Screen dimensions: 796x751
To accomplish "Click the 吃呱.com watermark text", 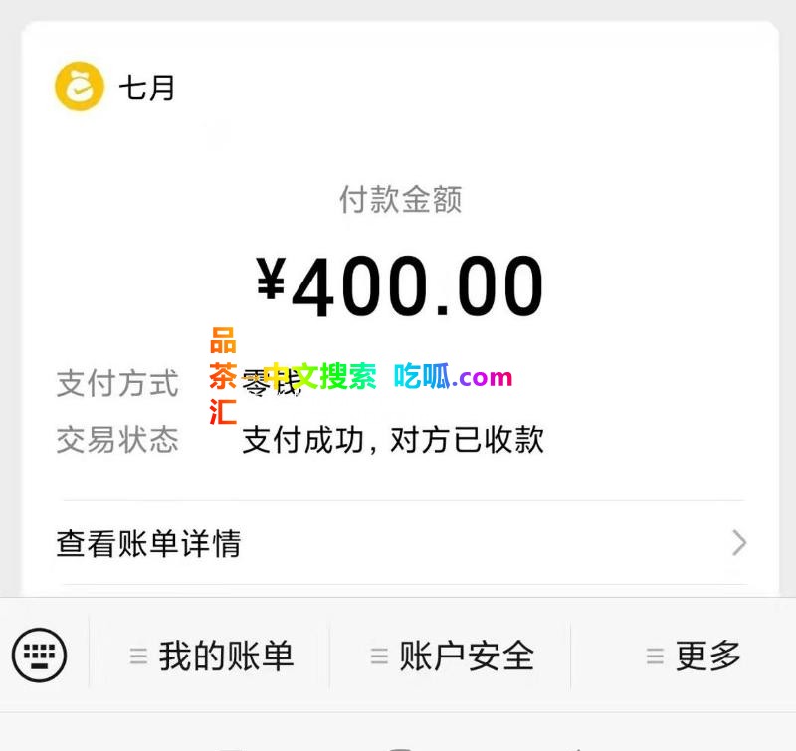I will click(453, 377).
